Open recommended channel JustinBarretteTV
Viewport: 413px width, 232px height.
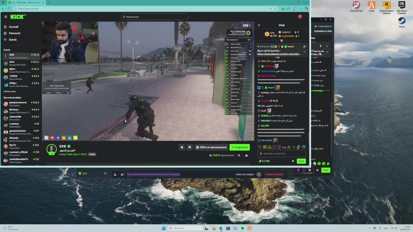pyautogui.click(x=21, y=160)
